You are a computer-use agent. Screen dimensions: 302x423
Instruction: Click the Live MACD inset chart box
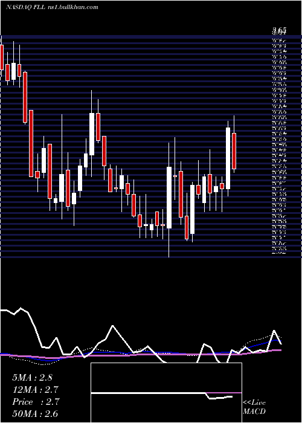[x=166, y=393]
